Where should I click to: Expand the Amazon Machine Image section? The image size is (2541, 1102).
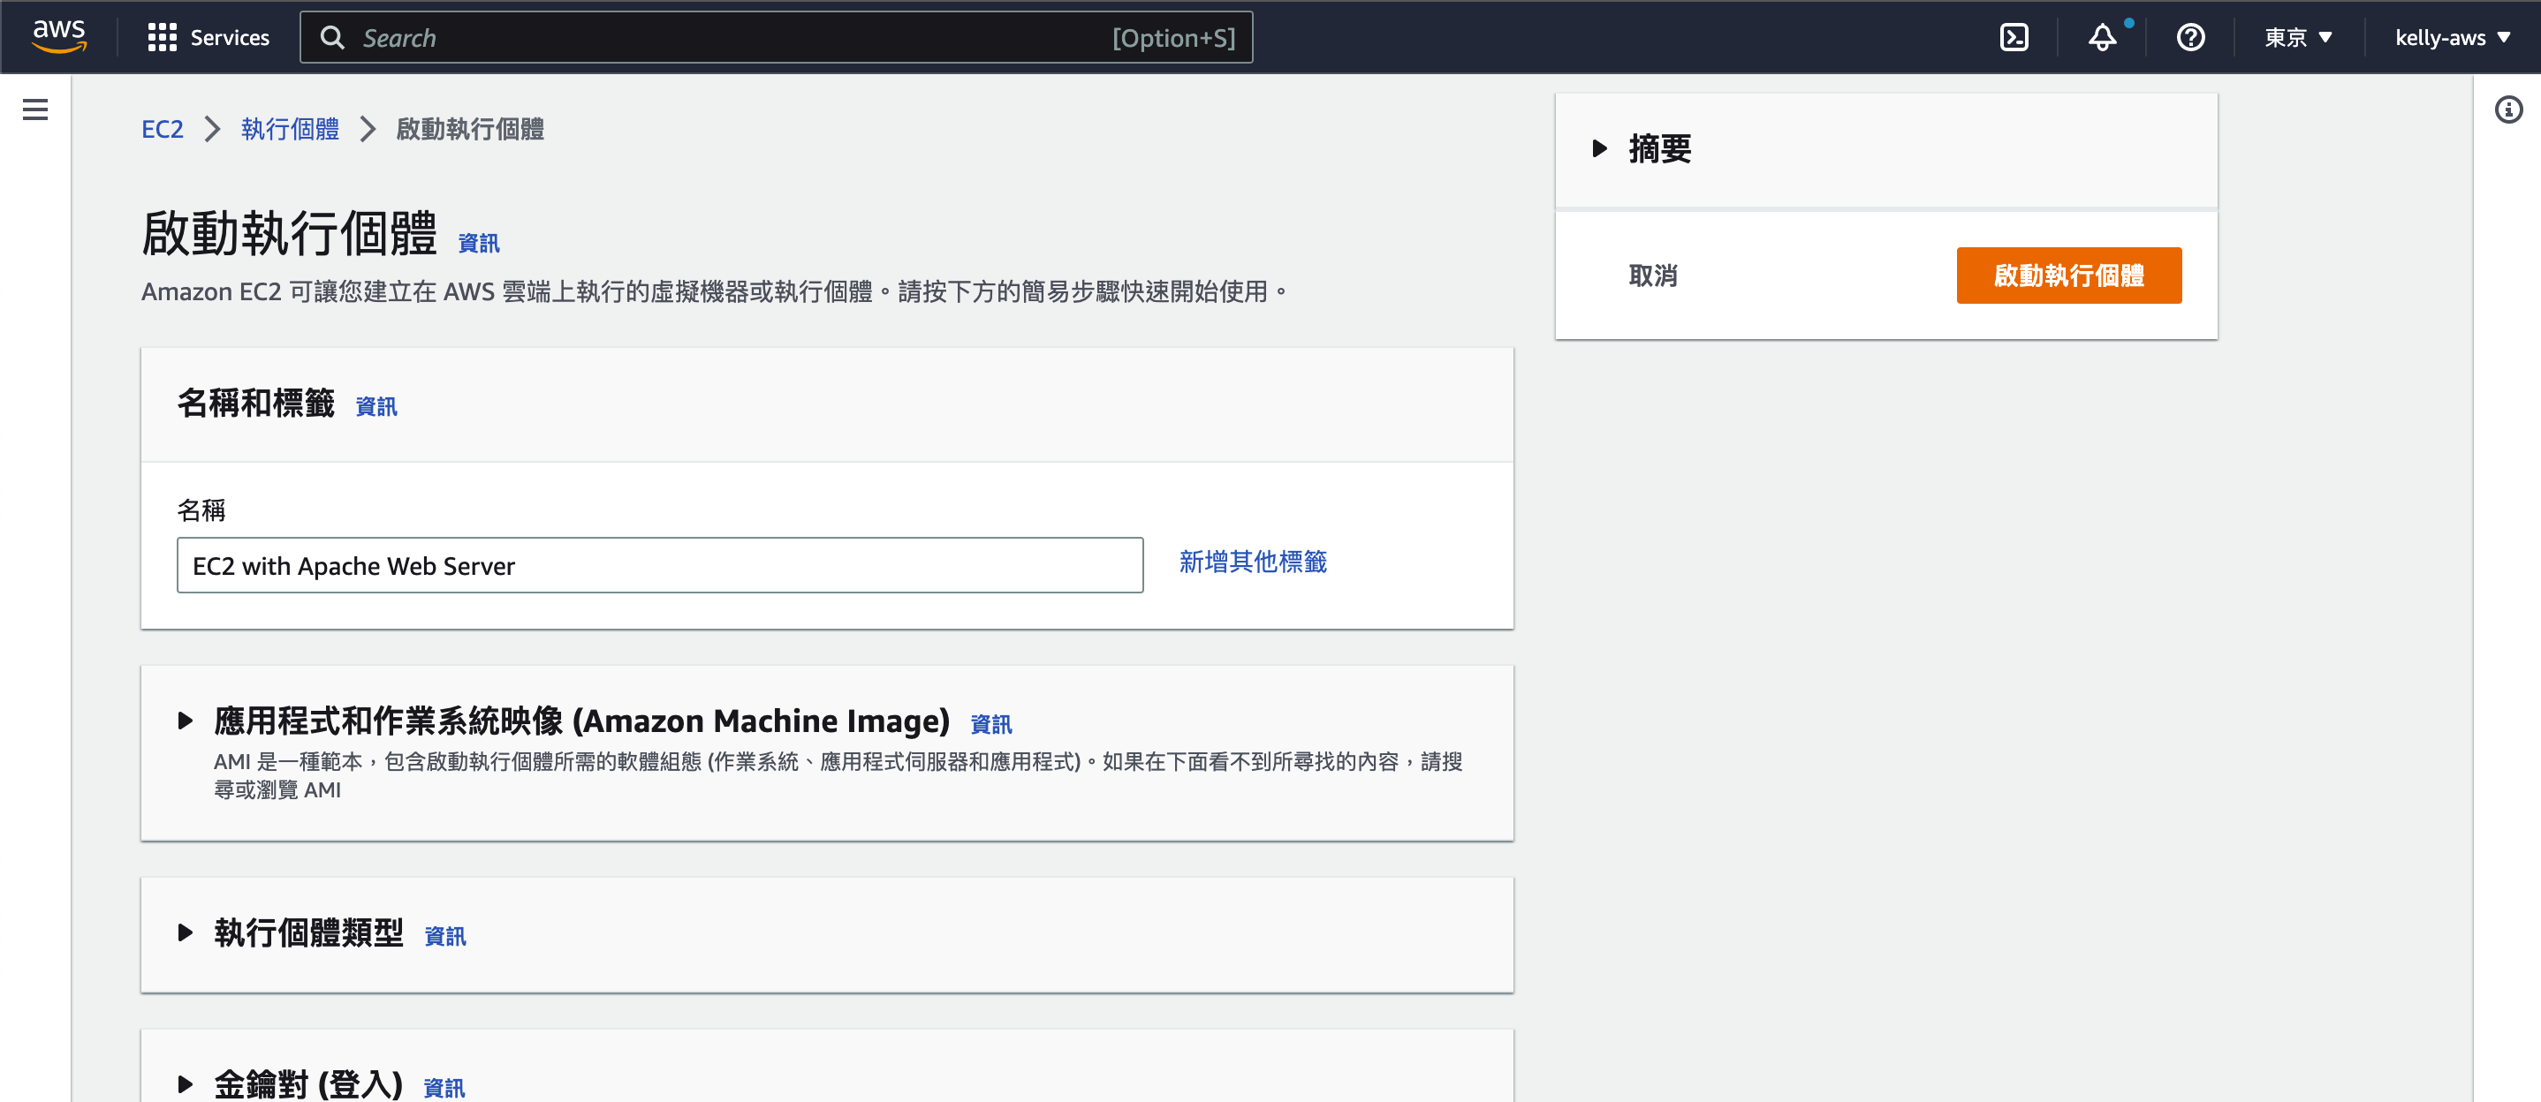[x=186, y=721]
